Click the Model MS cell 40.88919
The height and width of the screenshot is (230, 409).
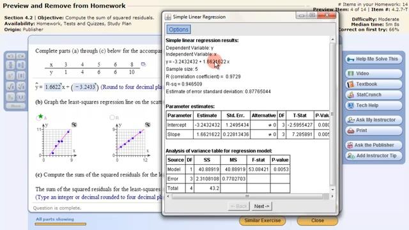click(x=234, y=169)
